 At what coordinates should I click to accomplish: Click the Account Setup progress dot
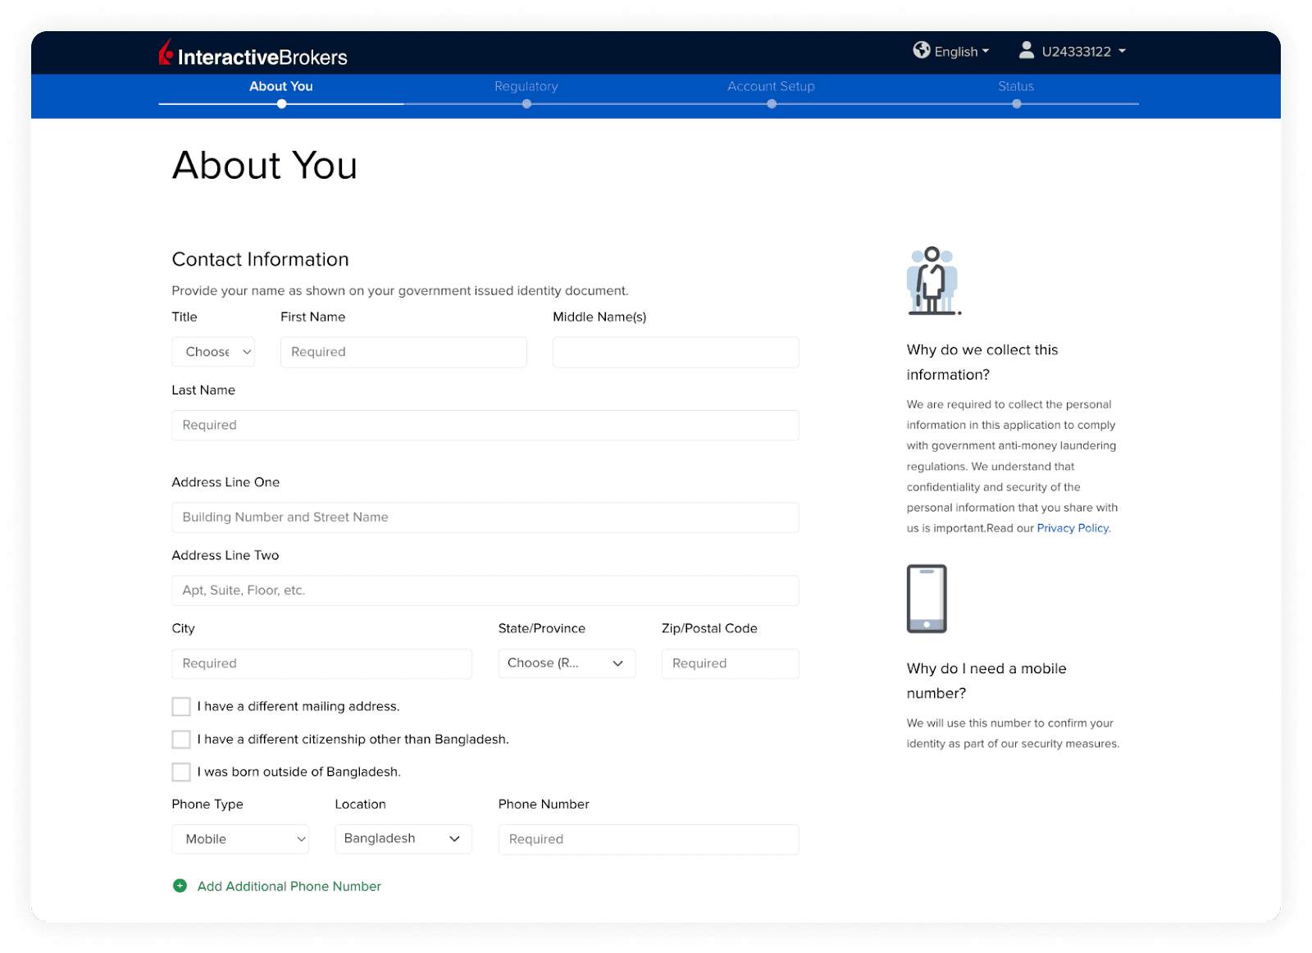coord(772,104)
